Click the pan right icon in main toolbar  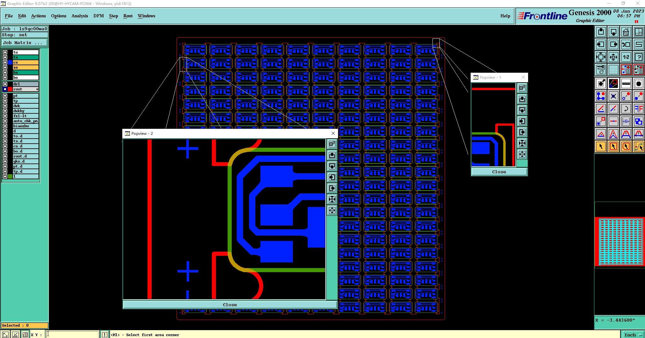(613, 44)
